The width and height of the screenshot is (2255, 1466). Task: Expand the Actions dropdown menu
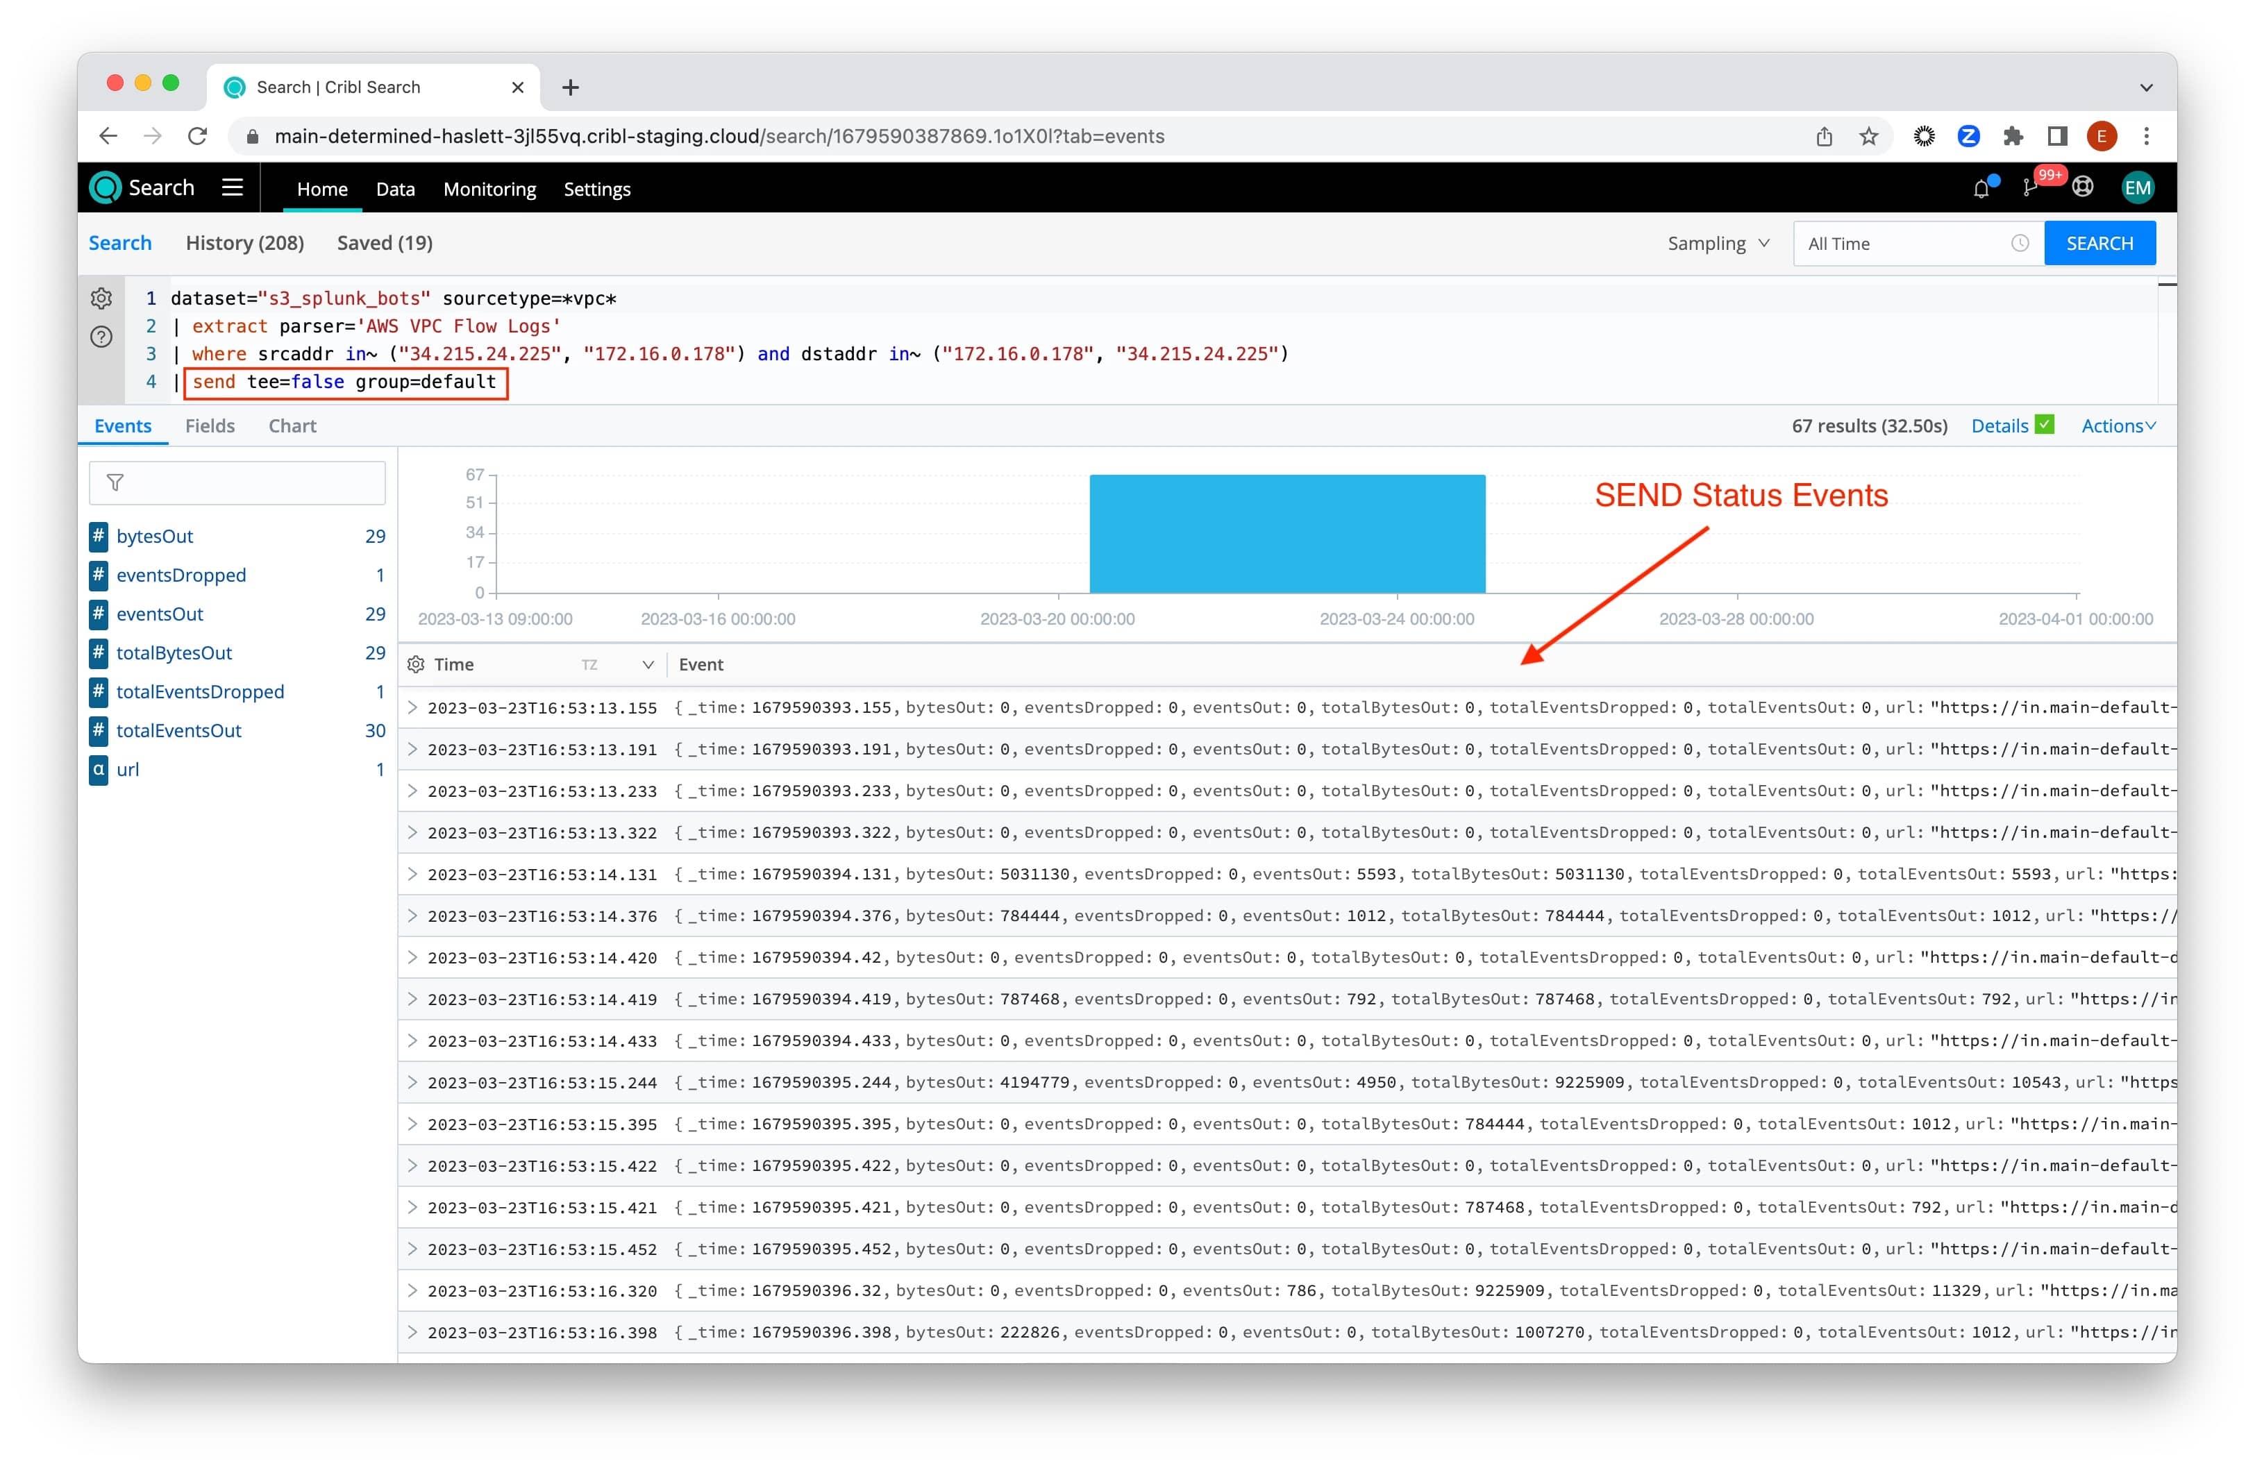click(2118, 426)
